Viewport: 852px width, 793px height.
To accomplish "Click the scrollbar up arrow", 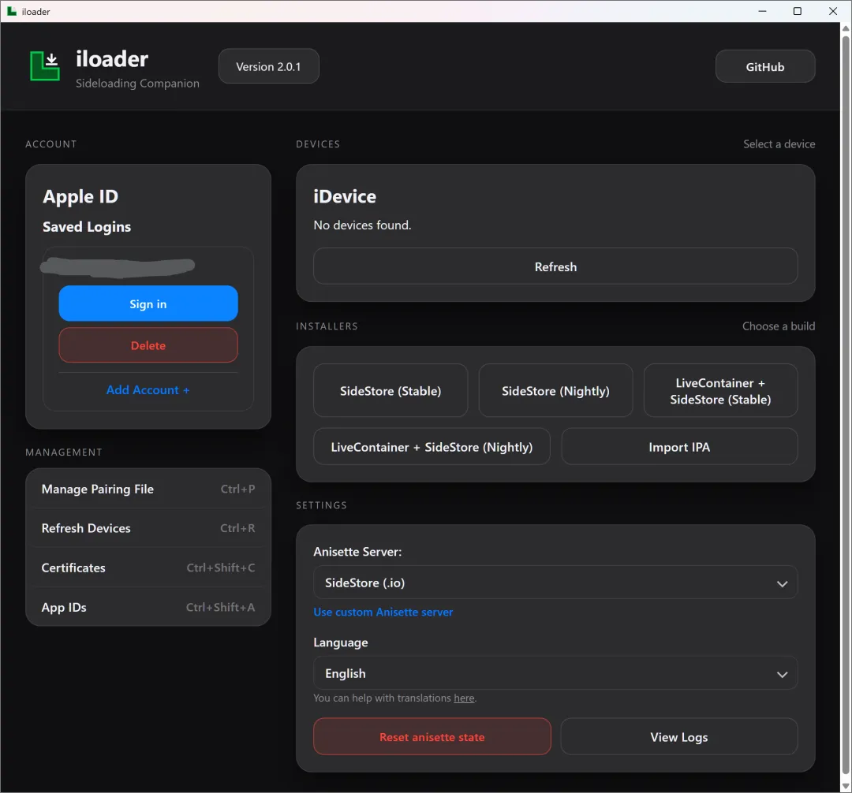I will (x=846, y=28).
